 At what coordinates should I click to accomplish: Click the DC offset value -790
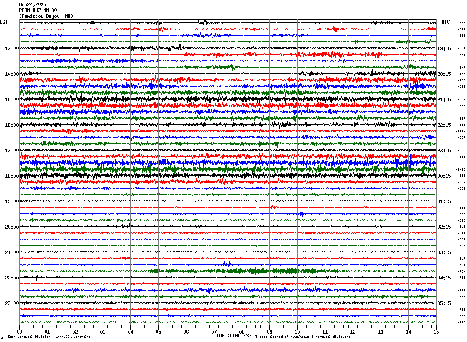click(461, 271)
